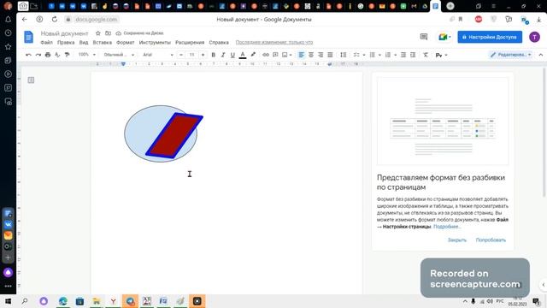Center align the text
The width and height of the screenshot is (547, 308).
311,55
